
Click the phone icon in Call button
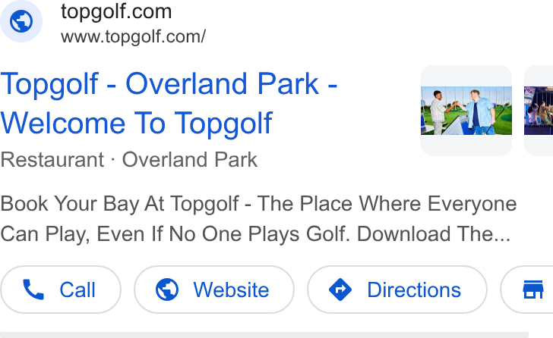tap(33, 289)
